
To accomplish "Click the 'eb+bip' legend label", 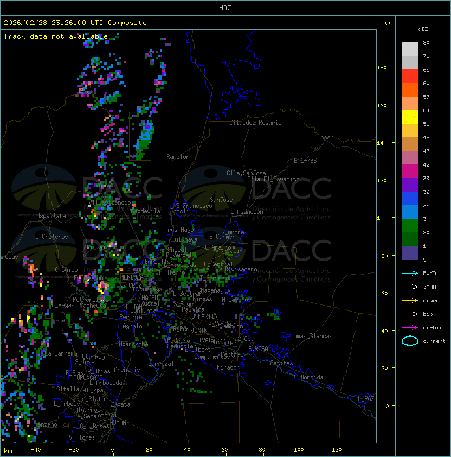I will point(433,328).
